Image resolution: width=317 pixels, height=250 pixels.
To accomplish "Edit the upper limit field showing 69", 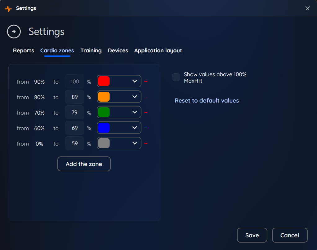I will [75, 128].
